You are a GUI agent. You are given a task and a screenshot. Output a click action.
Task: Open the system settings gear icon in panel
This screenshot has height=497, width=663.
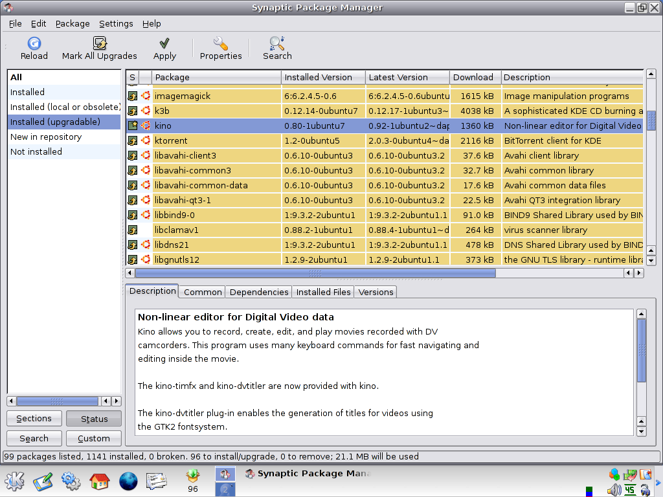(x=71, y=481)
